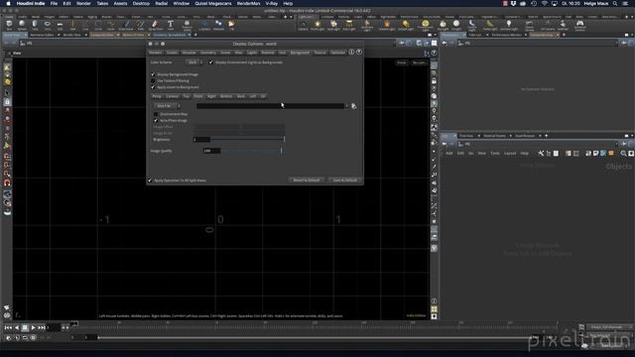Select the Sphere shelf tool
Screen dimensions: 635x357
[x=22, y=26]
